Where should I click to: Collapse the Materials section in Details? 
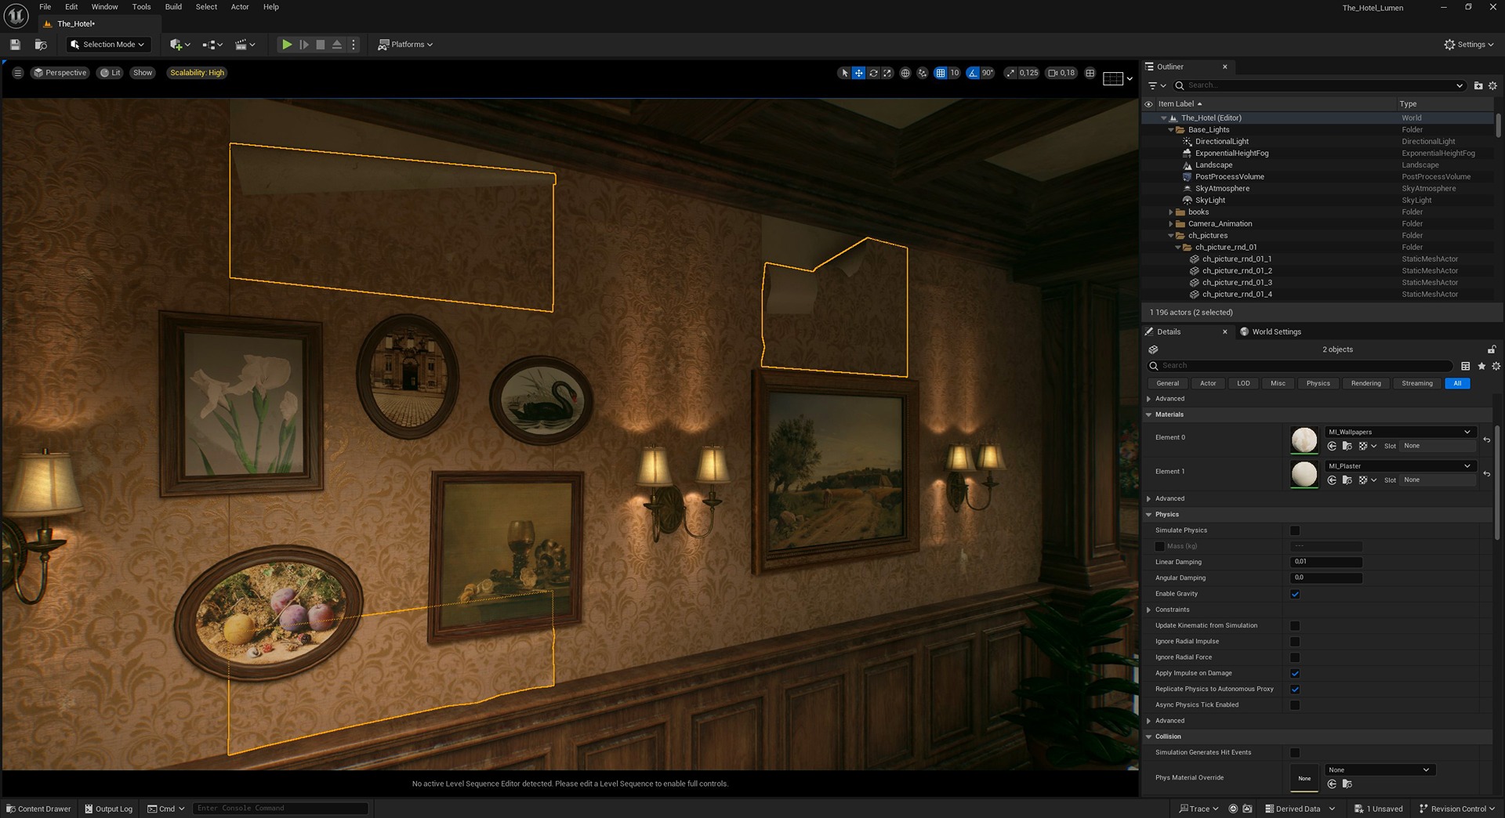tap(1149, 414)
